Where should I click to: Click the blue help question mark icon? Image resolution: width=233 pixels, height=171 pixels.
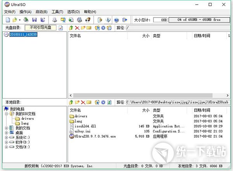click(116, 19)
